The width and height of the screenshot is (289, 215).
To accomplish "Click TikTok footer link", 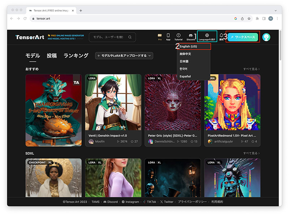I will click(x=150, y=202).
